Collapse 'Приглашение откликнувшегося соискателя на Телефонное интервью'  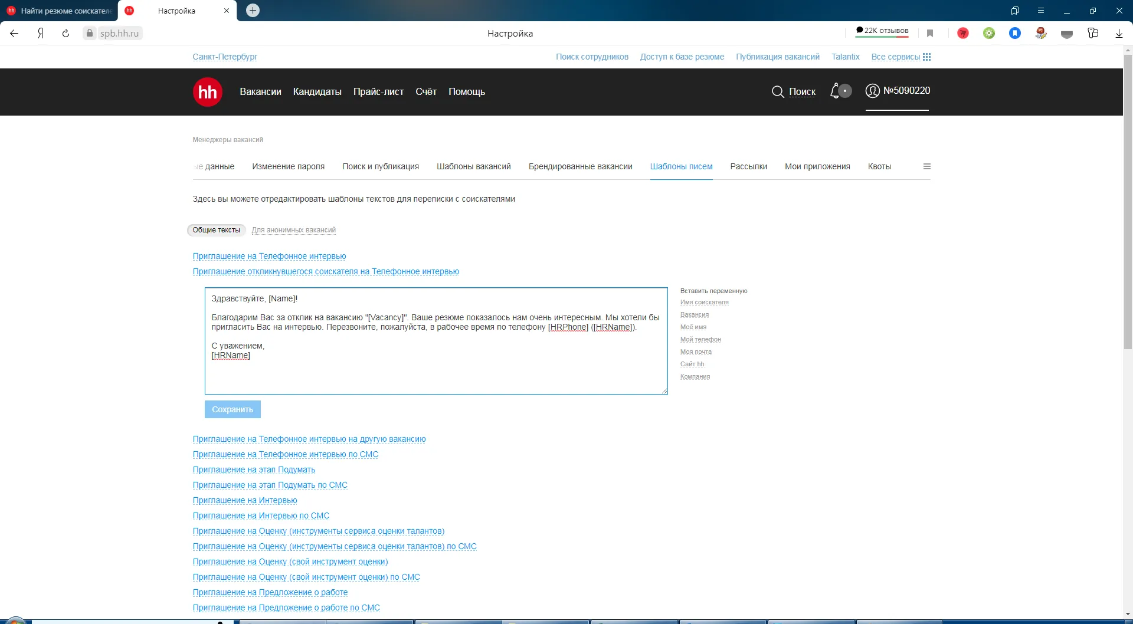coord(326,271)
